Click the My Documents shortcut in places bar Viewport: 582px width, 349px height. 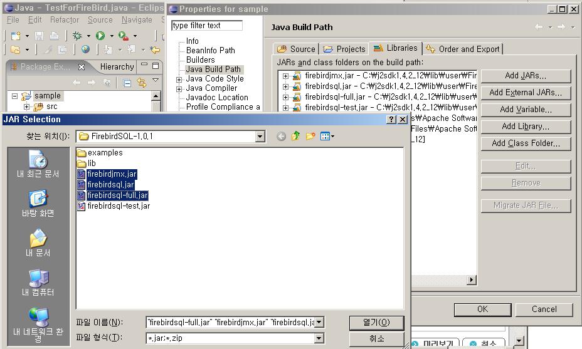[x=38, y=243]
